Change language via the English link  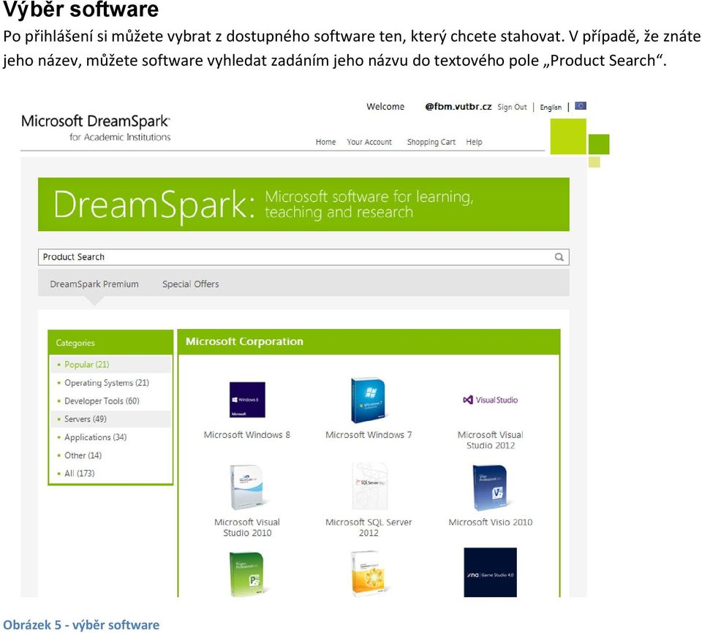click(551, 107)
